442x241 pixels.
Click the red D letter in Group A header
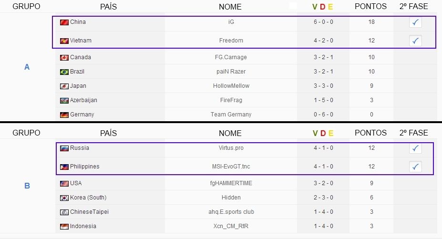point(323,7)
